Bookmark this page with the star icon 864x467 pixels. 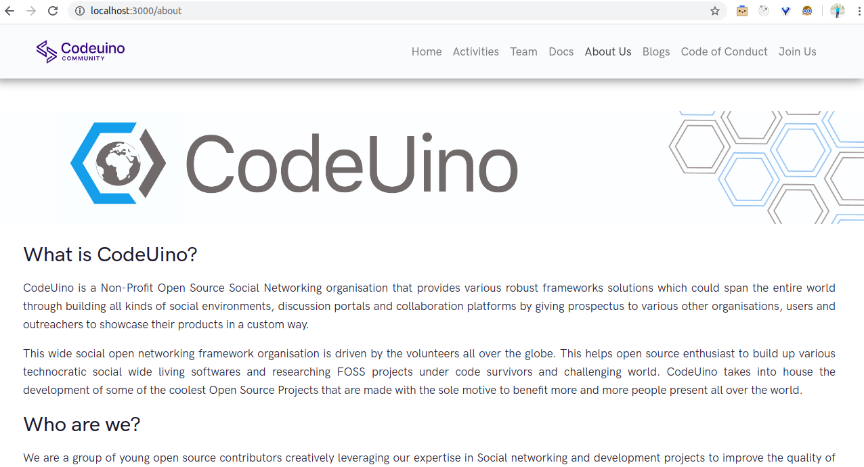[x=715, y=11]
